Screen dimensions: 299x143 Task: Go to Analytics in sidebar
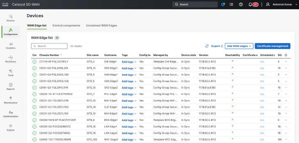pos(11,46)
